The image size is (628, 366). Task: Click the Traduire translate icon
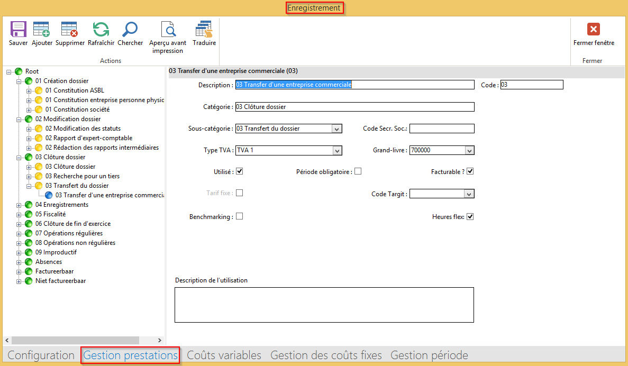(x=204, y=30)
